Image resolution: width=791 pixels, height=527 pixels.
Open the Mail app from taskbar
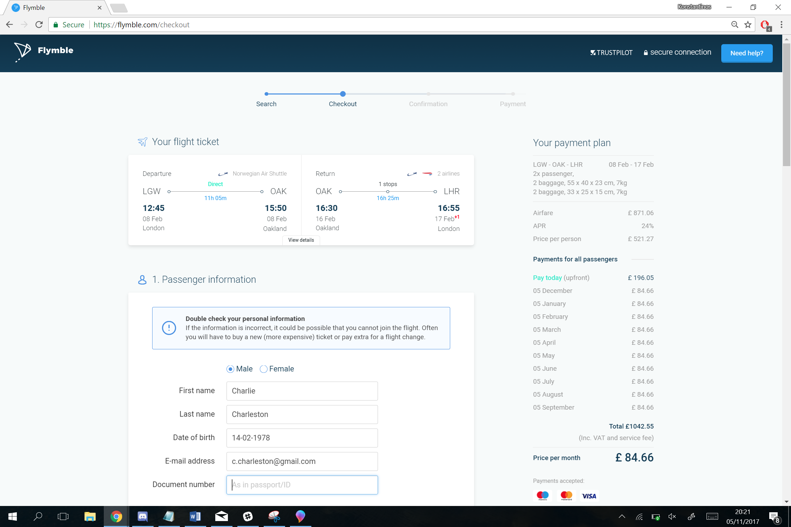(222, 516)
